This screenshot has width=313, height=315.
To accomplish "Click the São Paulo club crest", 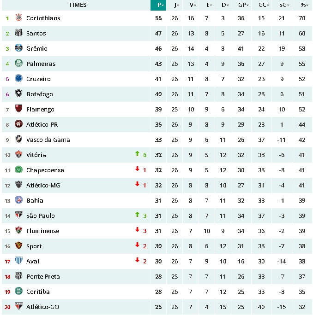I will 19,216.
